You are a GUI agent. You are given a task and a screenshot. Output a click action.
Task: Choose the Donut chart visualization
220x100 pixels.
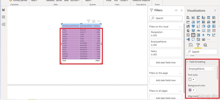(x=209, y=26)
